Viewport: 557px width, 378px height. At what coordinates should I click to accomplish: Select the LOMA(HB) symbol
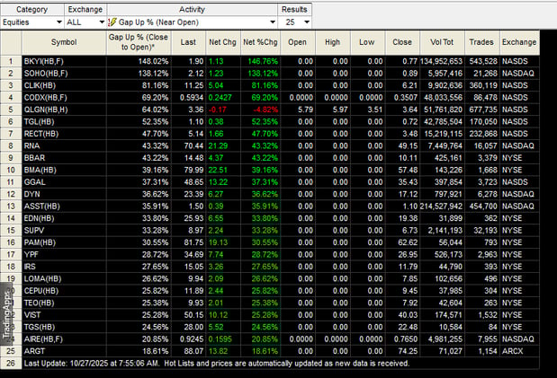pyautogui.click(x=42, y=278)
